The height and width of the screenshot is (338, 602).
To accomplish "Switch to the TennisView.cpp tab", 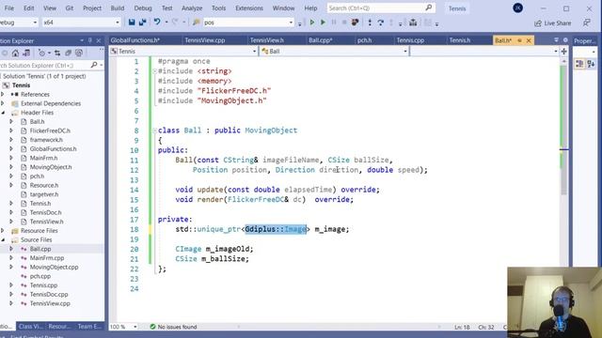I will tap(205, 40).
